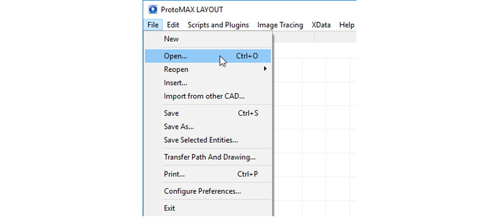Screen dimensions: 499x218
Task: Open the Image Tracing menu
Action: point(280,25)
